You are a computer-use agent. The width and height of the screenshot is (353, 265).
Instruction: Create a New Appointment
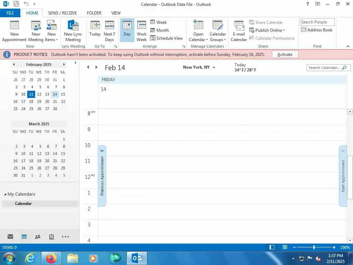[14, 31]
